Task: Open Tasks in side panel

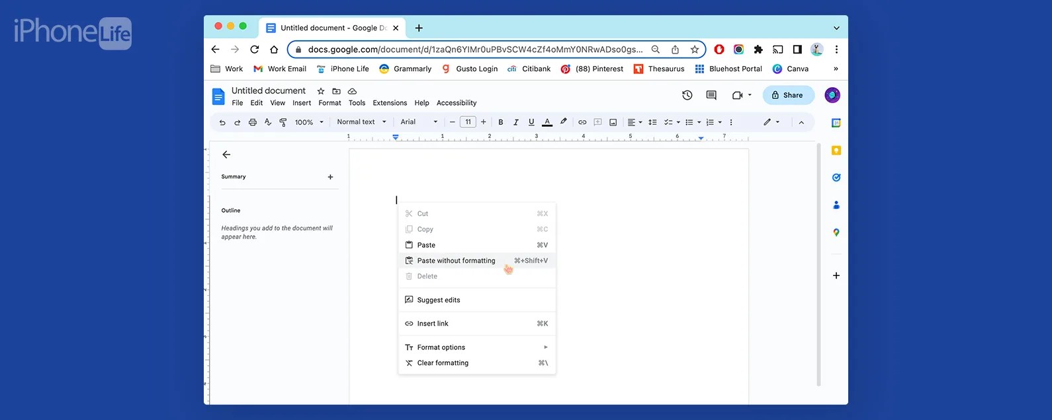Action: [x=836, y=178]
